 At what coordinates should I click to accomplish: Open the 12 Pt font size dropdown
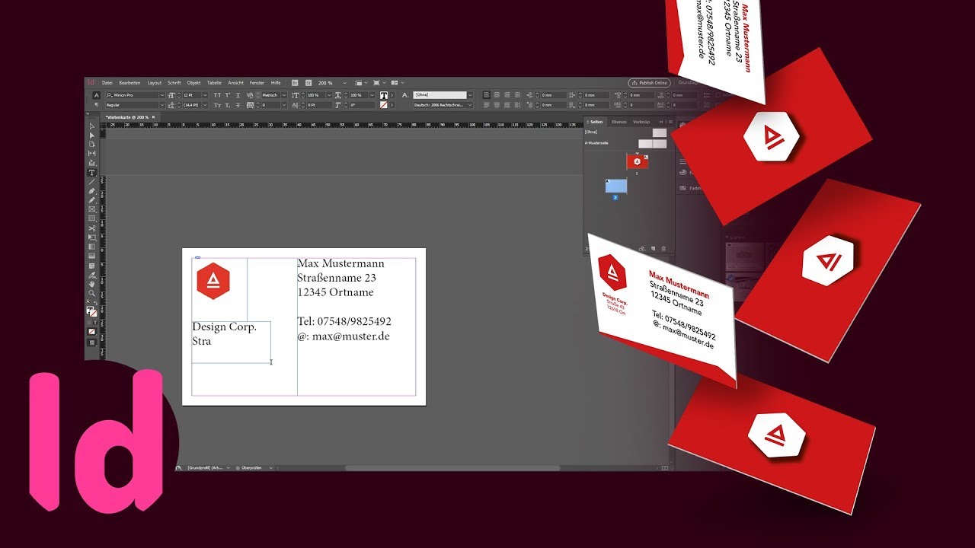tap(205, 95)
